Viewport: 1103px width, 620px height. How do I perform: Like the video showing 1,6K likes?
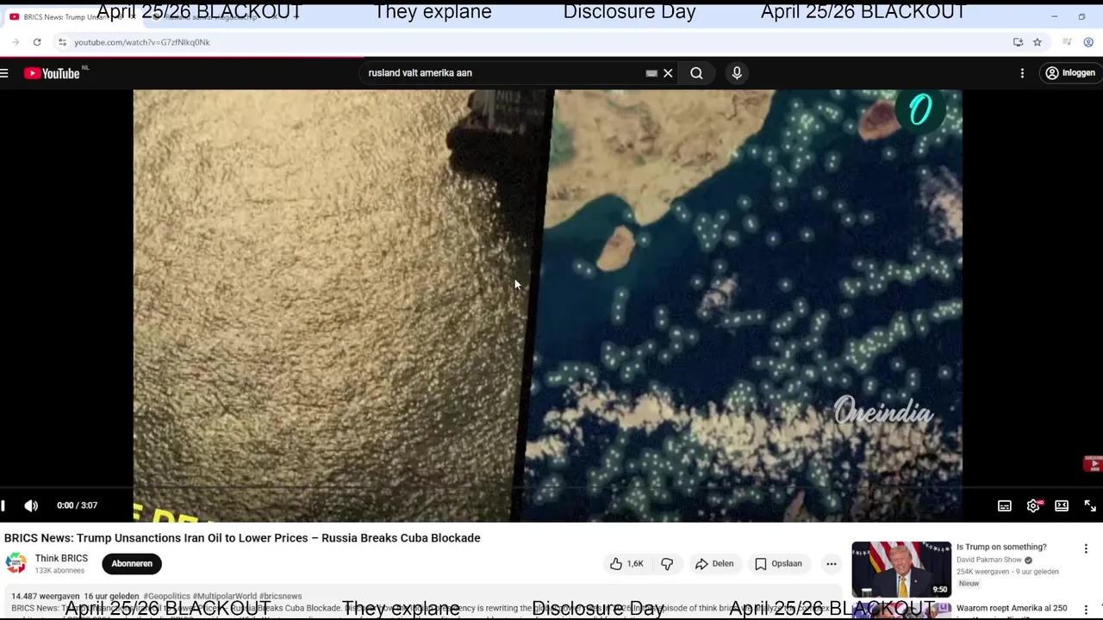click(626, 563)
